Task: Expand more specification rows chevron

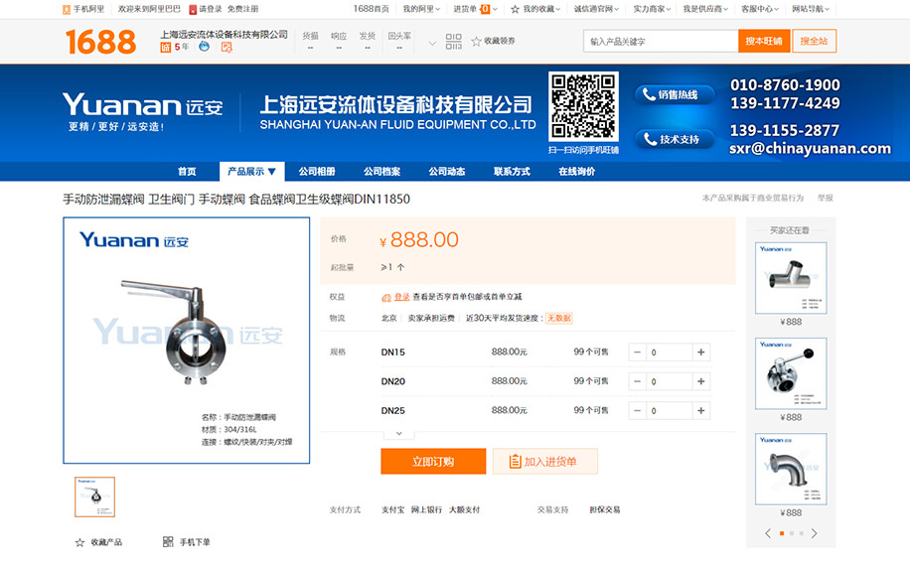Action: pyautogui.click(x=398, y=434)
